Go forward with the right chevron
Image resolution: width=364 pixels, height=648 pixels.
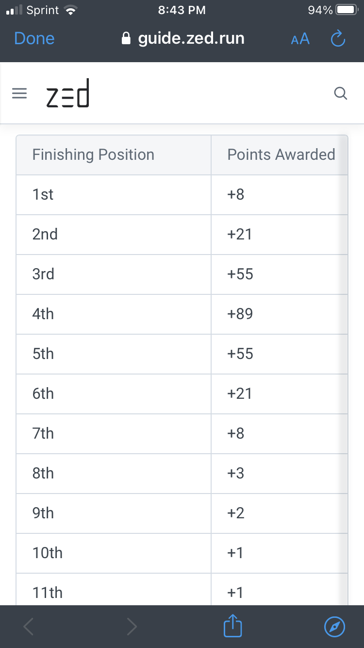[132, 627]
